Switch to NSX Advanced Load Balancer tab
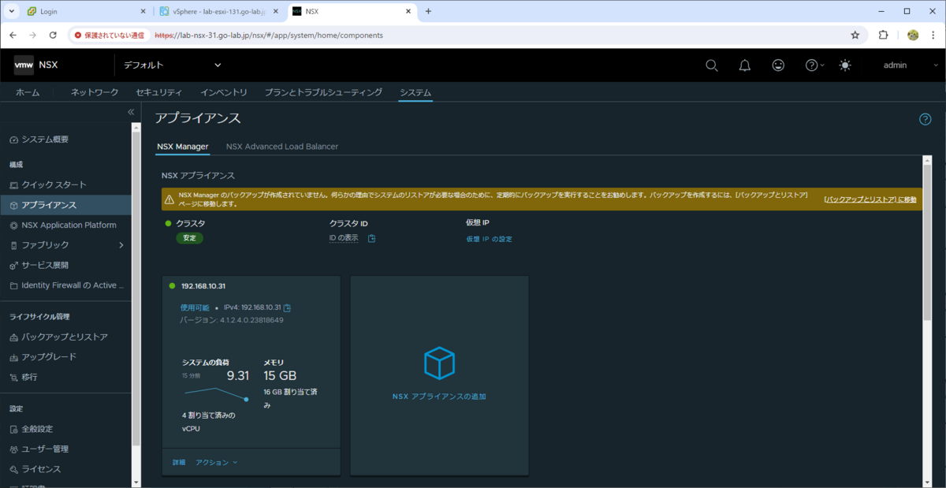946x488 pixels. [282, 147]
